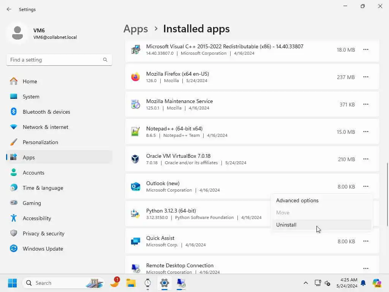This screenshot has width=389, height=292.
Task: Choose Advanced options in the context menu
Action: pyautogui.click(x=322, y=200)
